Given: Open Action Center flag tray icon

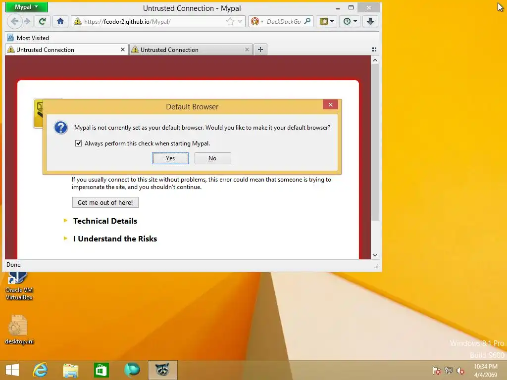Looking at the screenshot, I should coord(437,371).
